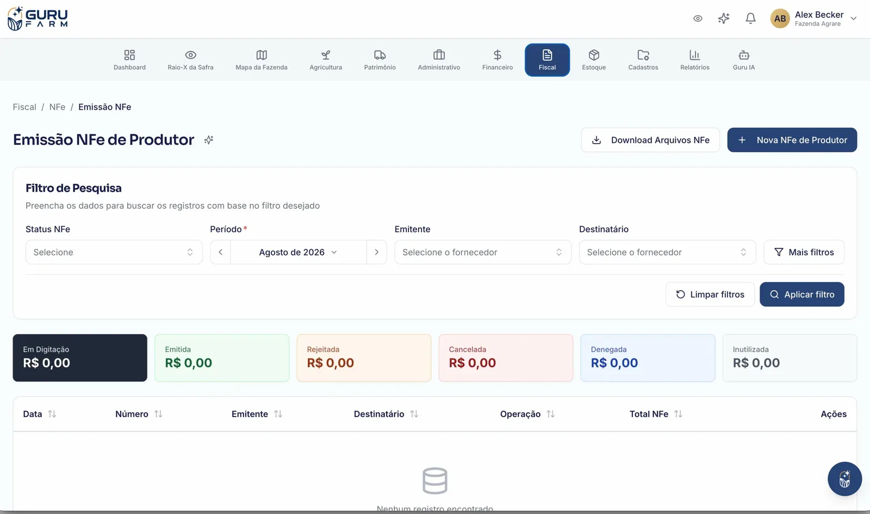870x514 pixels.
Task: Open the Emitente supplier dropdown
Action: pyautogui.click(x=483, y=252)
